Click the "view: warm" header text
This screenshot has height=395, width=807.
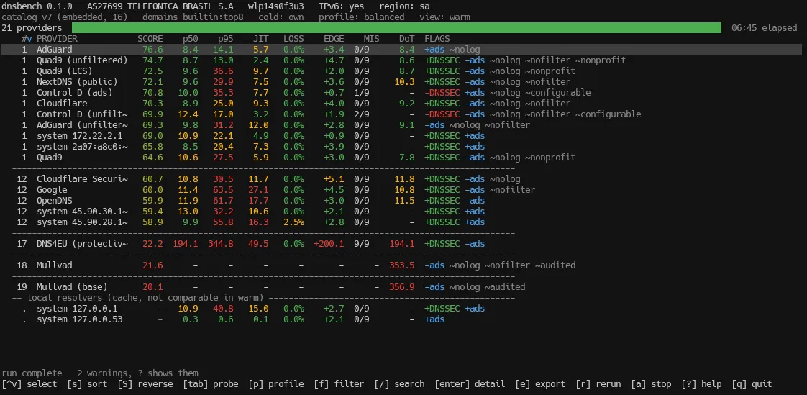click(444, 17)
